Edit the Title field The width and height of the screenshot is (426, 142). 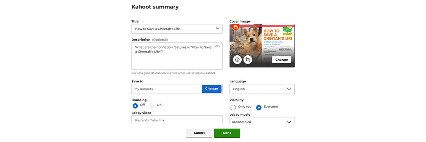[x=177, y=29]
